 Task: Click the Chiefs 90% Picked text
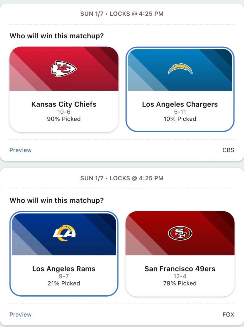pyautogui.click(x=64, y=119)
